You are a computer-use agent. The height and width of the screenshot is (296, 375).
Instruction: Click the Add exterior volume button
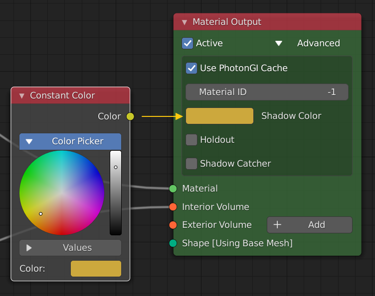tap(310, 225)
